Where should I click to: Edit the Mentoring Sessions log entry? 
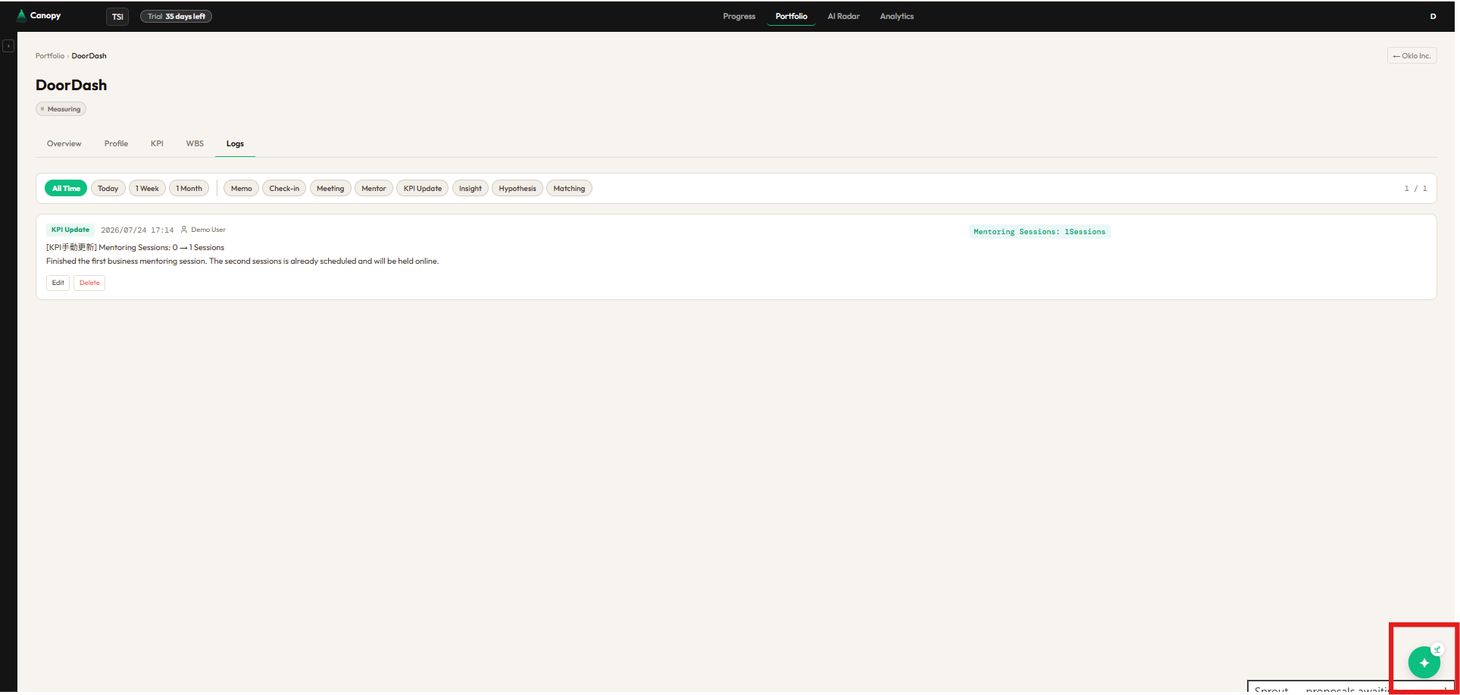(58, 283)
